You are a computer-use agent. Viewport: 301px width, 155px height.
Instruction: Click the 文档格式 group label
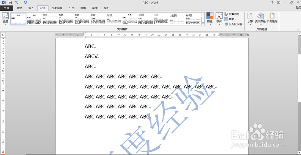[122, 29]
